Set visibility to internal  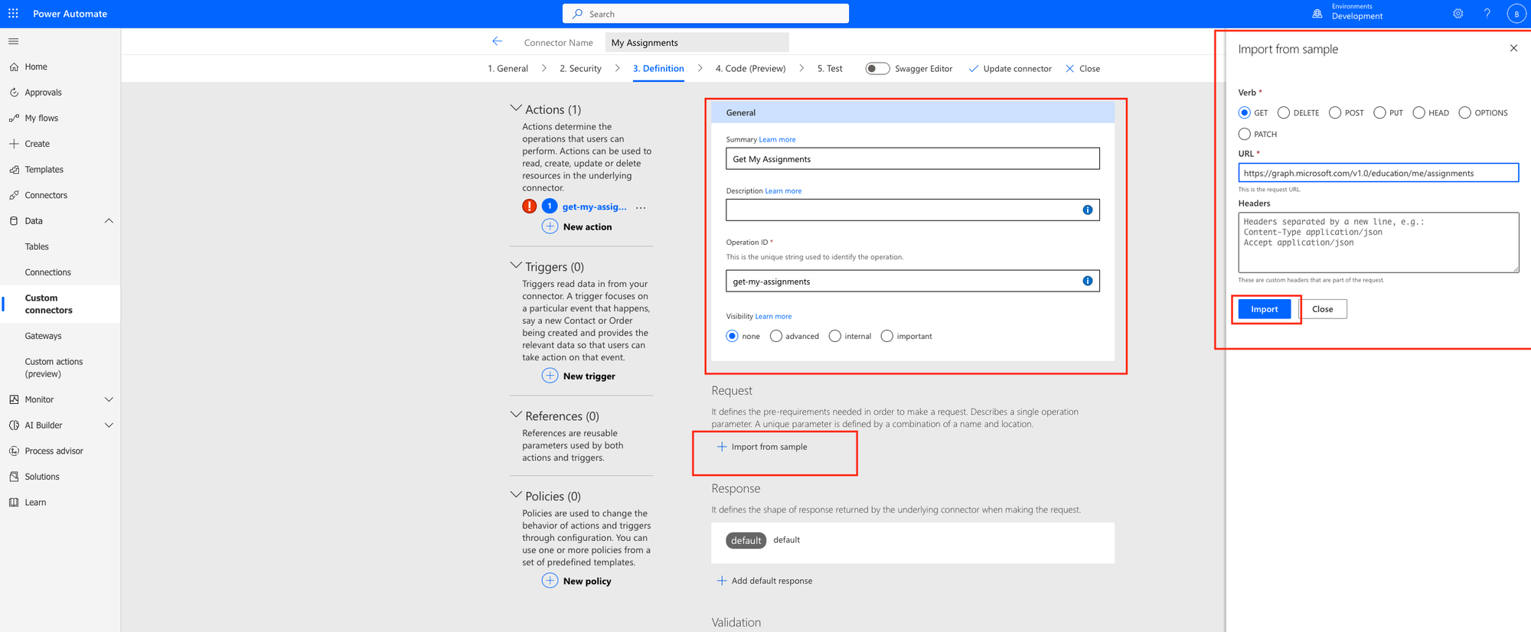[835, 336]
